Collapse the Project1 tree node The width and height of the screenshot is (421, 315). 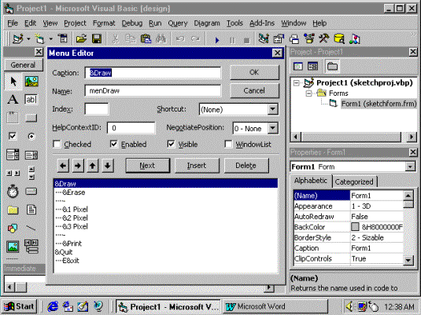[297, 82]
